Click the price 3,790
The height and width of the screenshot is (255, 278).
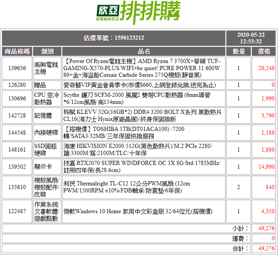[268, 116]
